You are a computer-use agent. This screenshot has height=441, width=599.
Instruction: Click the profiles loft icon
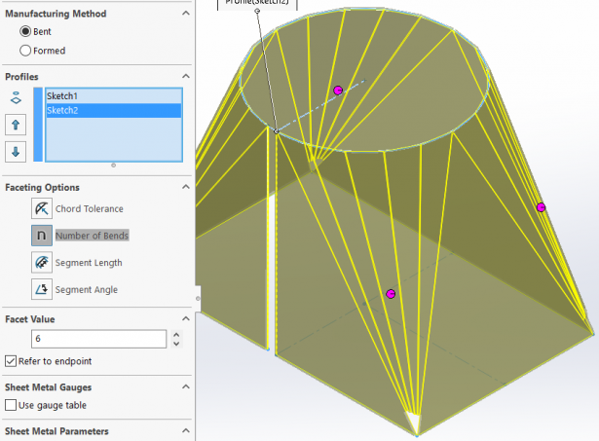click(x=16, y=97)
